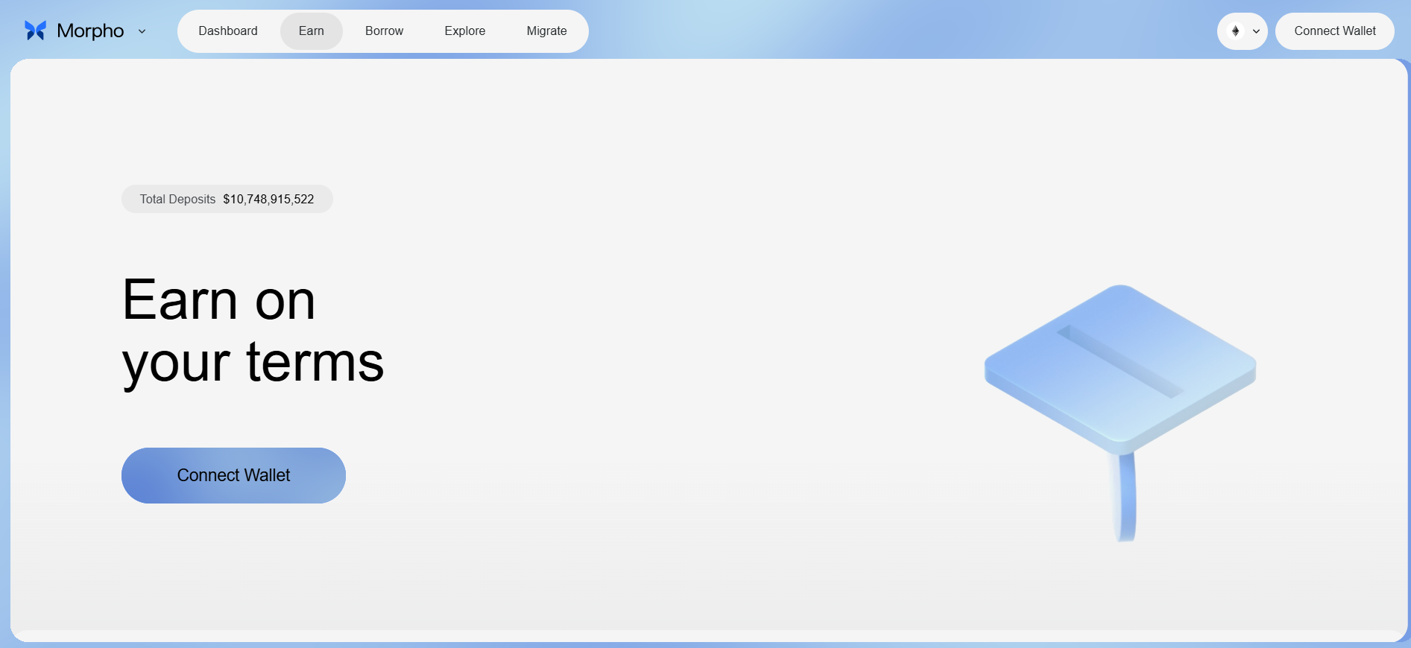Switch to the Explore tab

pyautogui.click(x=465, y=31)
